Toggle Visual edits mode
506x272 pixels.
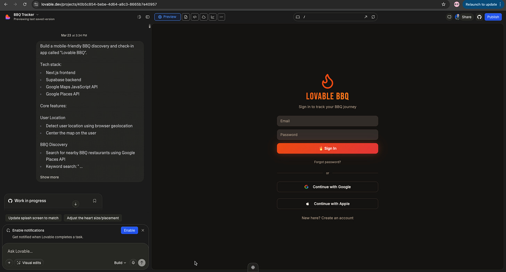click(x=29, y=263)
